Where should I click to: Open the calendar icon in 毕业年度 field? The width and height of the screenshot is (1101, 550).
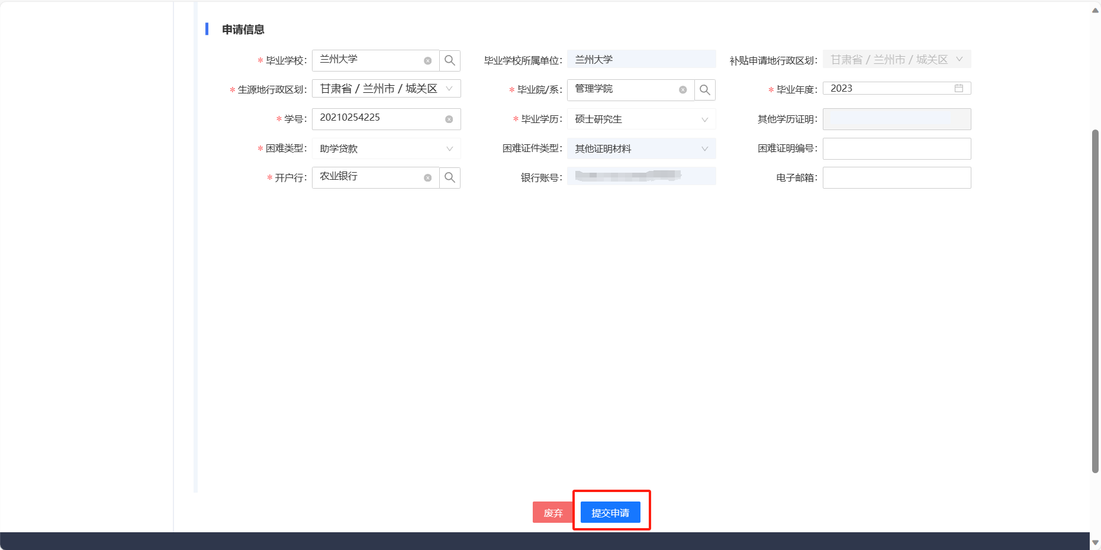(958, 88)
